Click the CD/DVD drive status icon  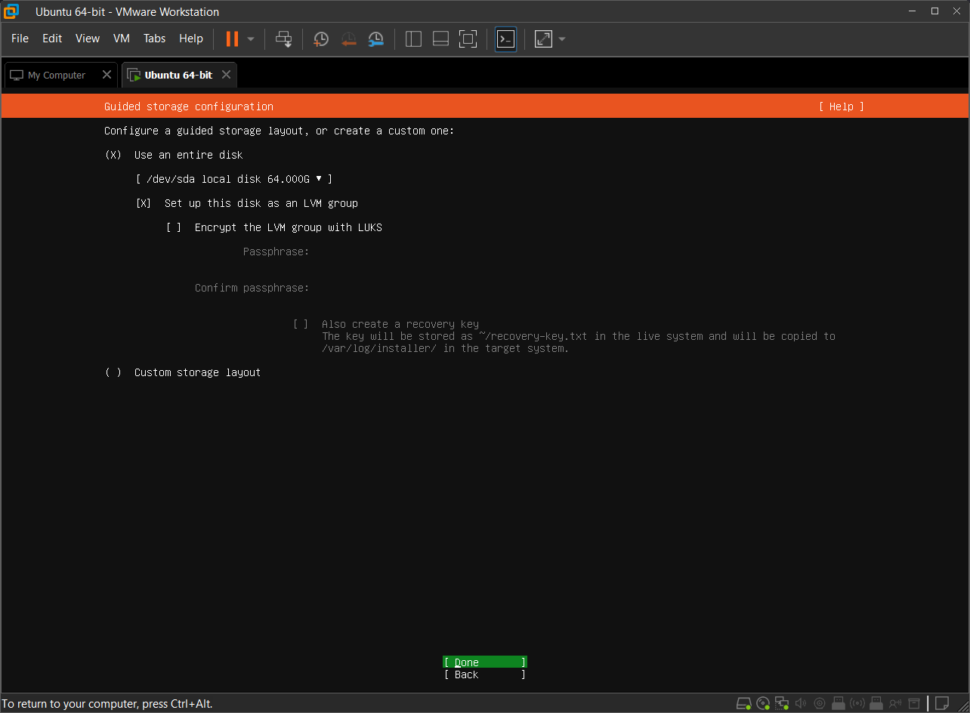tap(763, 703)
